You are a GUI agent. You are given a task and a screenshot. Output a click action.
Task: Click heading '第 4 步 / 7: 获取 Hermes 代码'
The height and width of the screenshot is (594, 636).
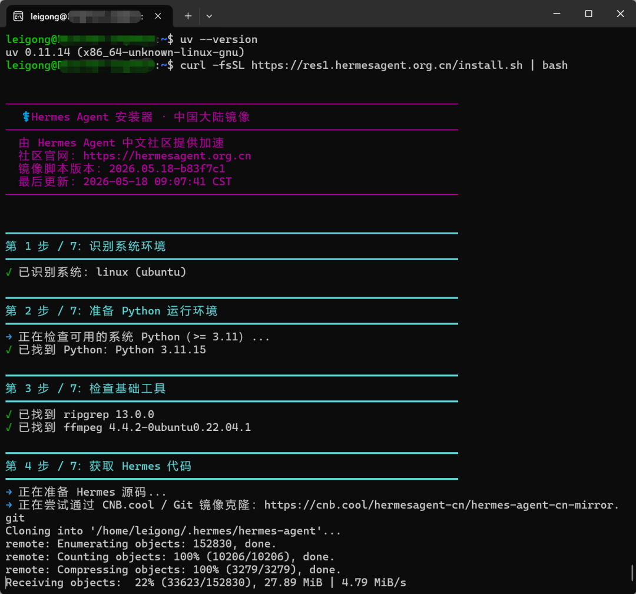[x=98, y=466]
